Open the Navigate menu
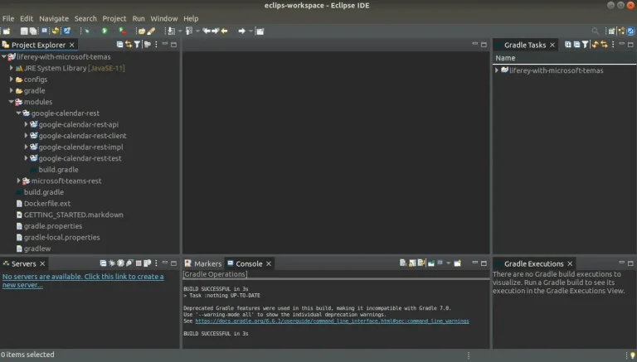 (x=54, y=19)
